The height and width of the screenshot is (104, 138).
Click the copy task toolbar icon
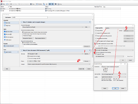click(44, 4)
